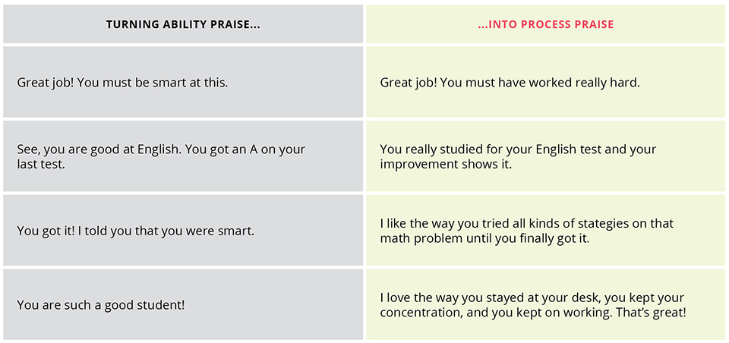Viewport: 729px width, 343px height.
Task: Select 'You are such a good student!' text
Action: pos(101,305)
